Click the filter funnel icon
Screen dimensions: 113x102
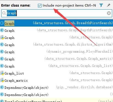[101, 5]
